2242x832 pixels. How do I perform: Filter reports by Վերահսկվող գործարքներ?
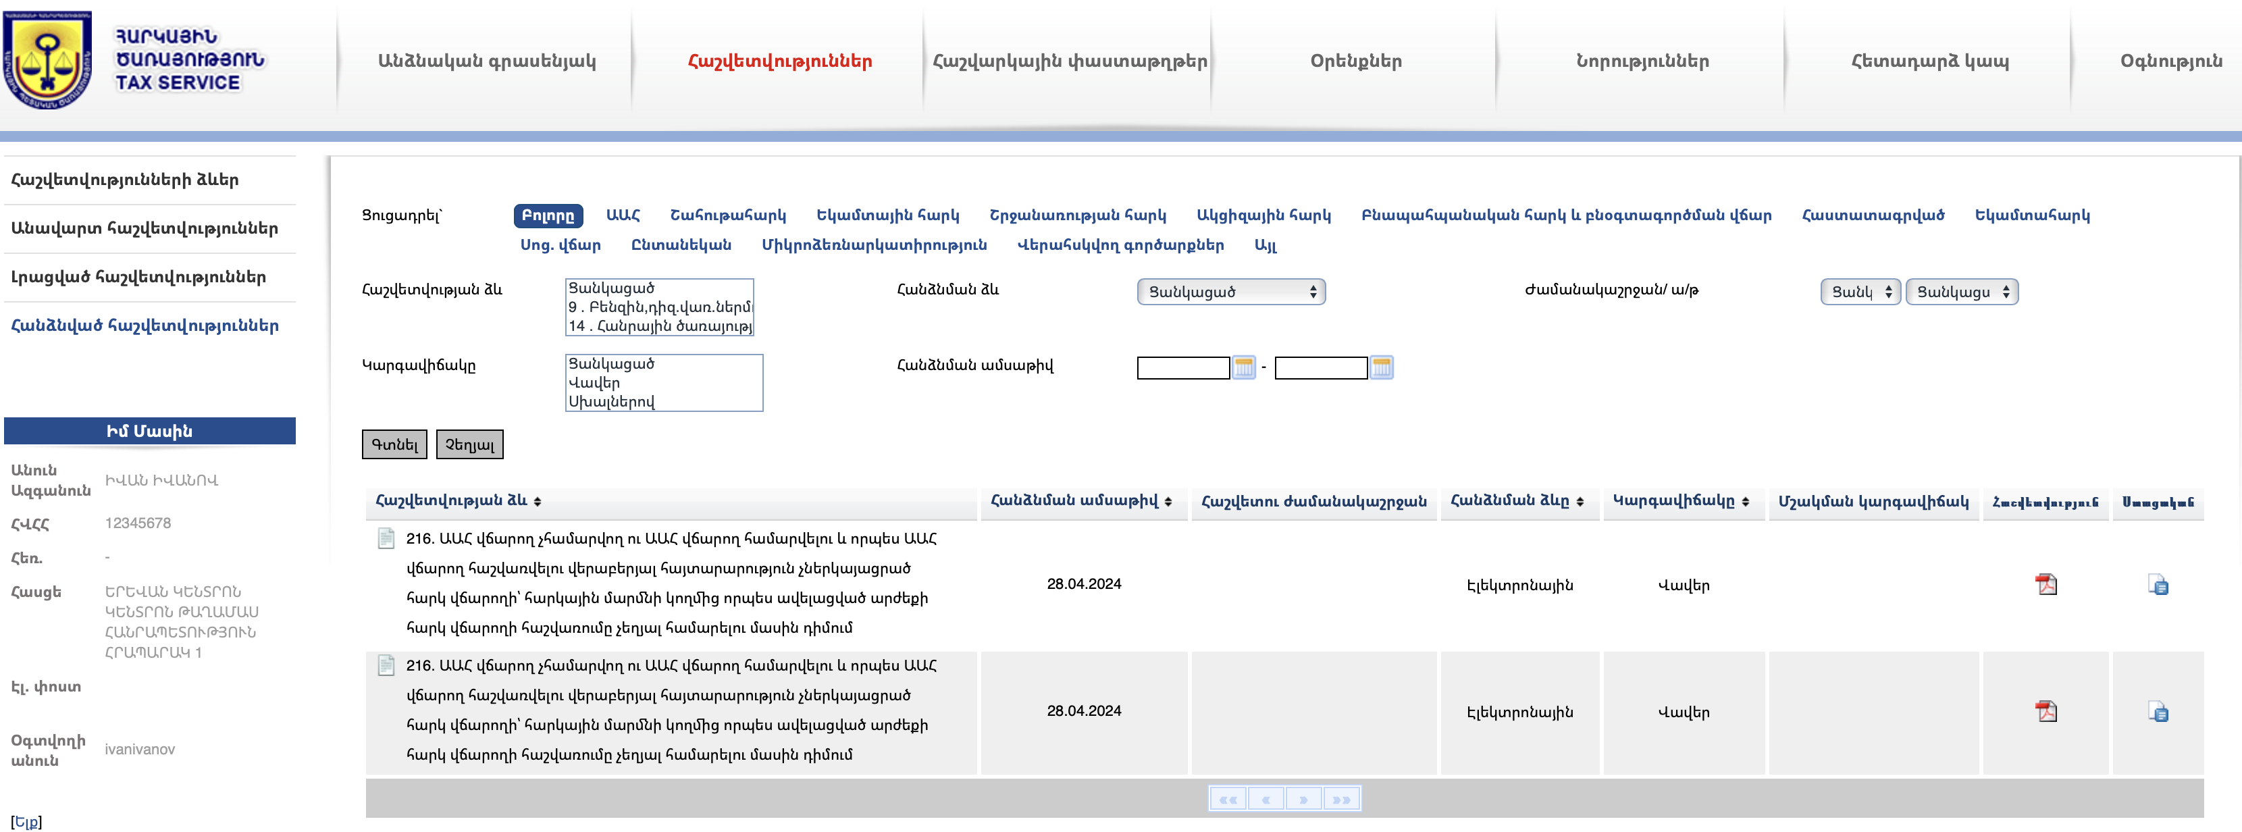[x=1120, y=244]
